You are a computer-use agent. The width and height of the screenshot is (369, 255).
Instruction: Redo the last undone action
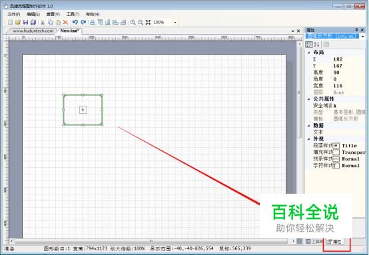click(x=83, y=23)
